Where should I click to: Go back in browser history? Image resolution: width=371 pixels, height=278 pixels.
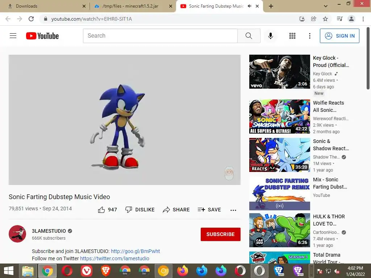8,19
